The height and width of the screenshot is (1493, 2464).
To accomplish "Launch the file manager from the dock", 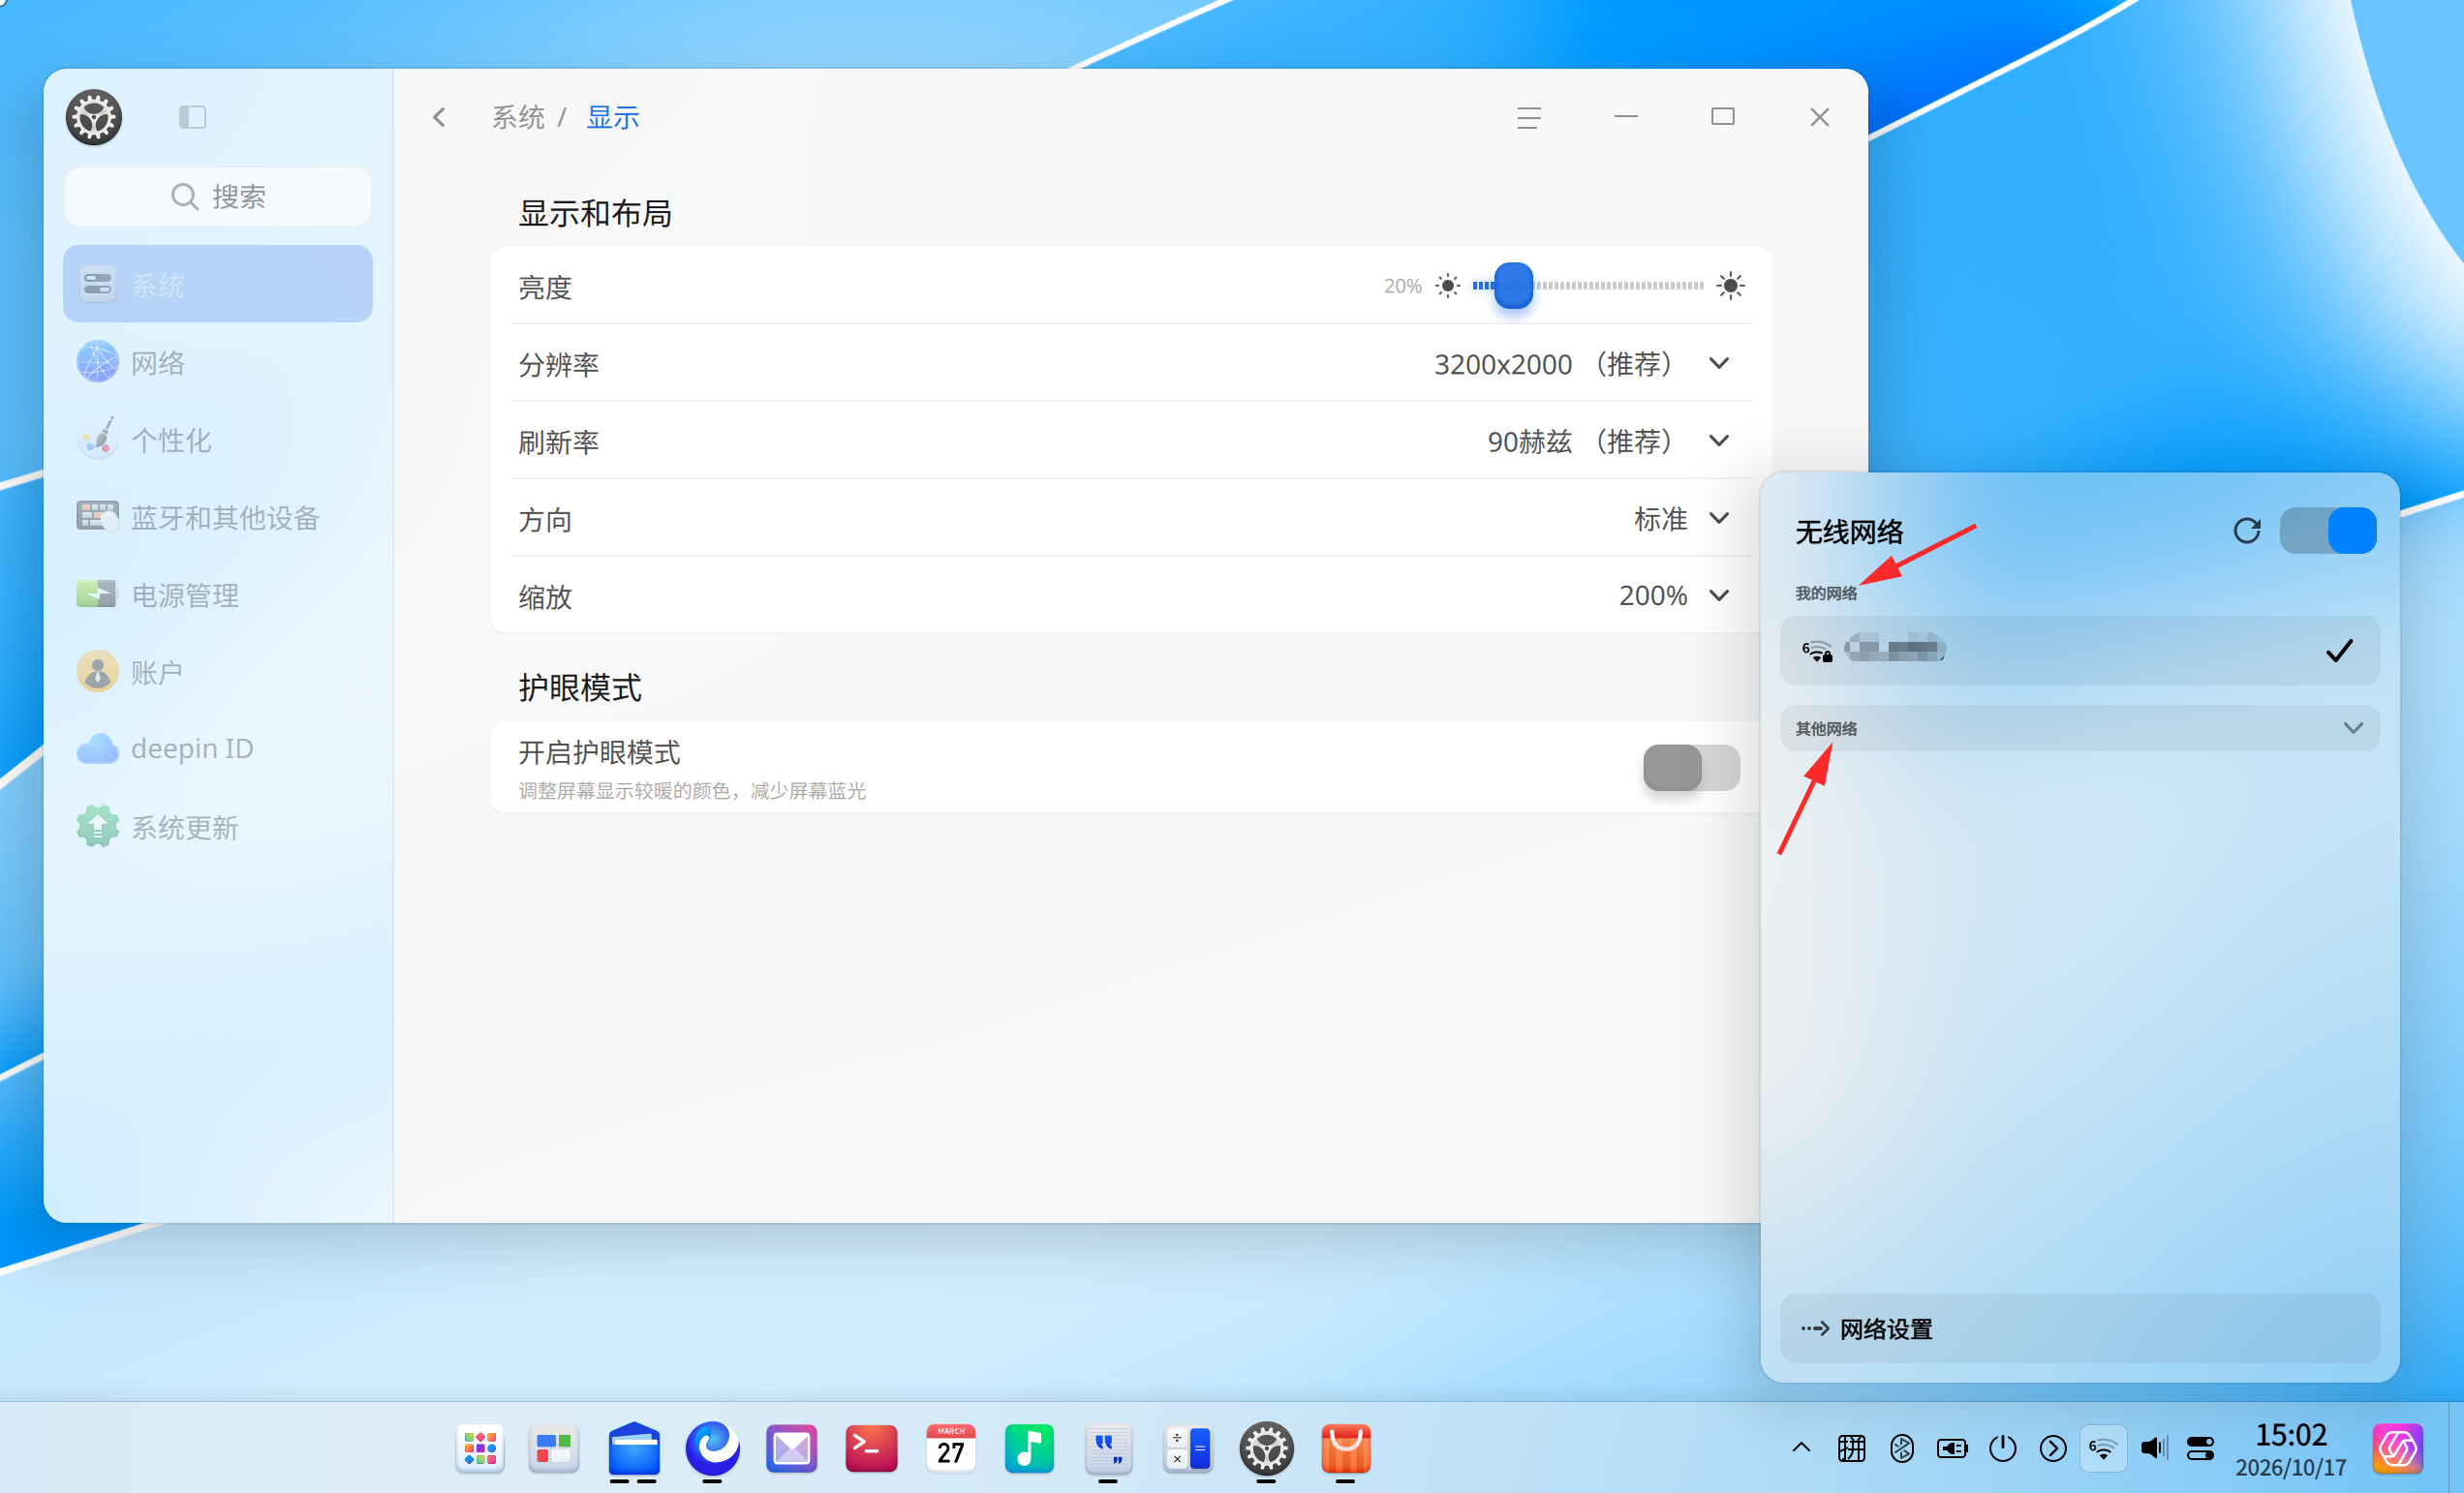I will [x=634, y=1449].
